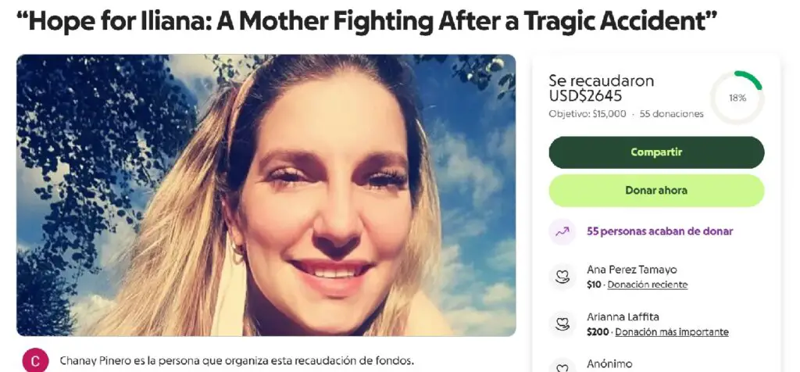Click the 55 donaciones count

coord(671,114)
